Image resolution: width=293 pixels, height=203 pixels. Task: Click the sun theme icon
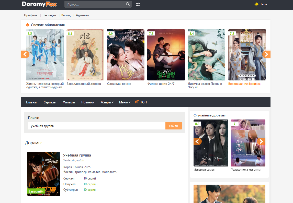click(x=256, y=4)
